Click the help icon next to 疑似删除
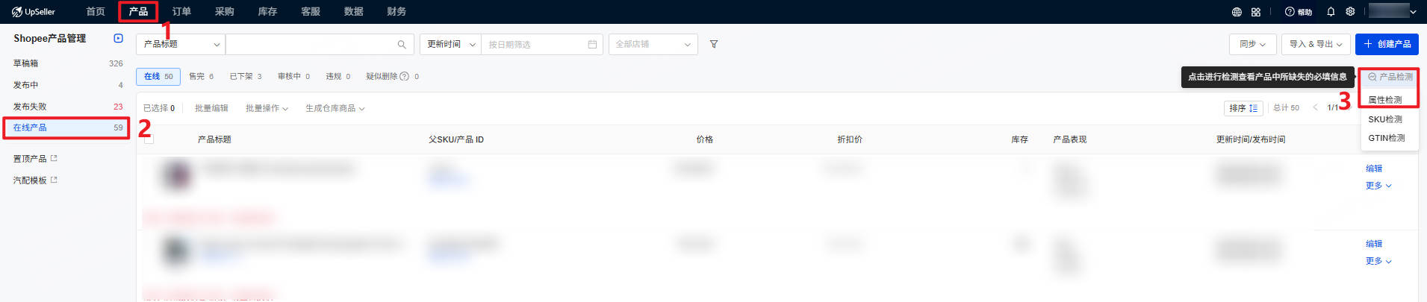The width and height of the screenshot is (1427, 302). click(x=405, y=76)
